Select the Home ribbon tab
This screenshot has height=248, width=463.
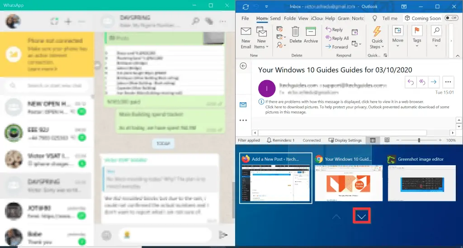coord(262,18)
